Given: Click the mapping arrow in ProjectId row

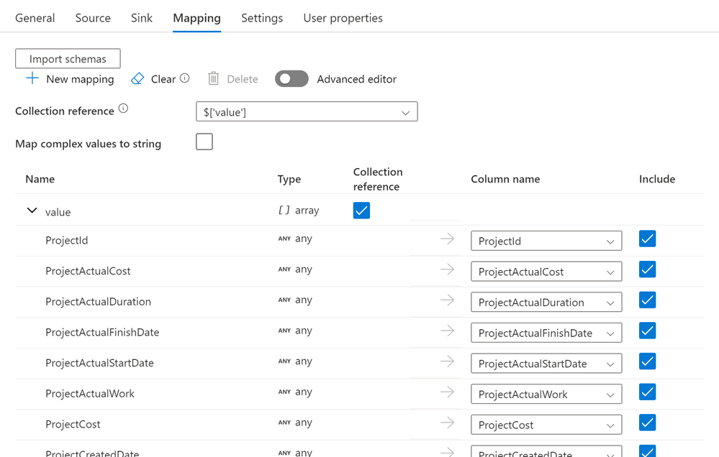Looking at the screenshot, I should click(447, 239).
